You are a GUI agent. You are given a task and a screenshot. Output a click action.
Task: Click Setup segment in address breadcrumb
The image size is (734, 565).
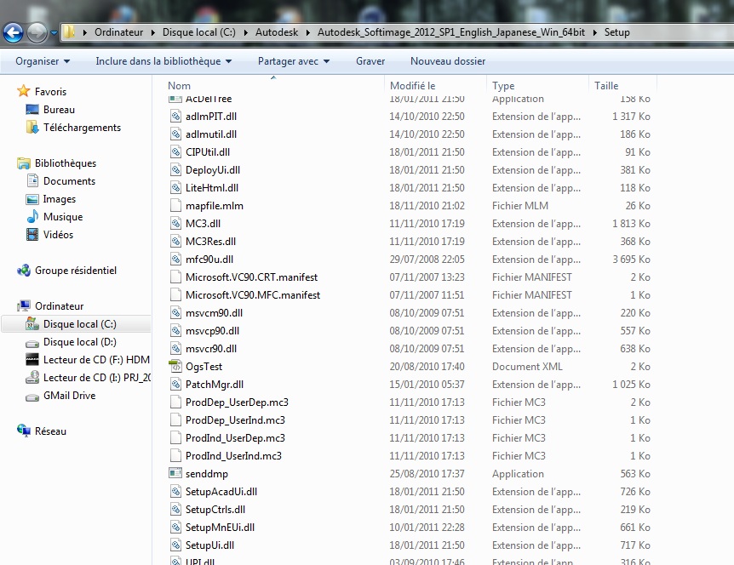tap(616, 32)
